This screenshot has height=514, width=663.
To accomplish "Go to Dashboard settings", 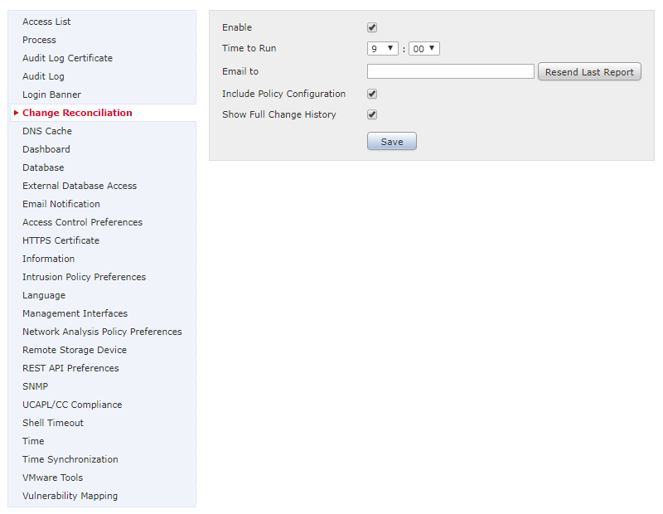I will pos(46,149).
